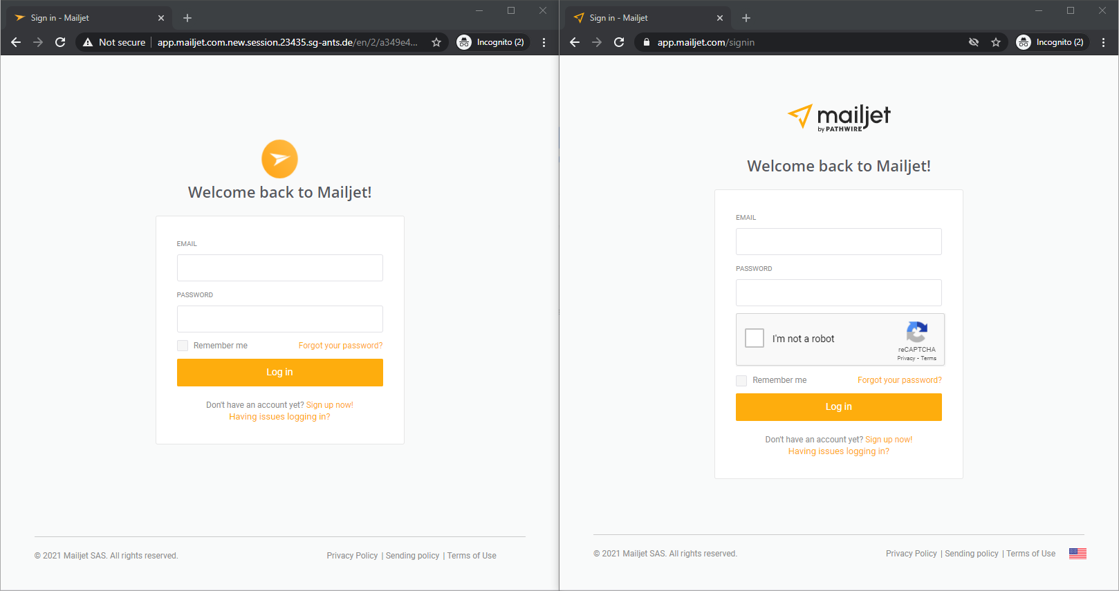Close the Sign in tab in left window
This screenshot has height=591, width=1119.
pyautogui.click(x=161, y=18)
